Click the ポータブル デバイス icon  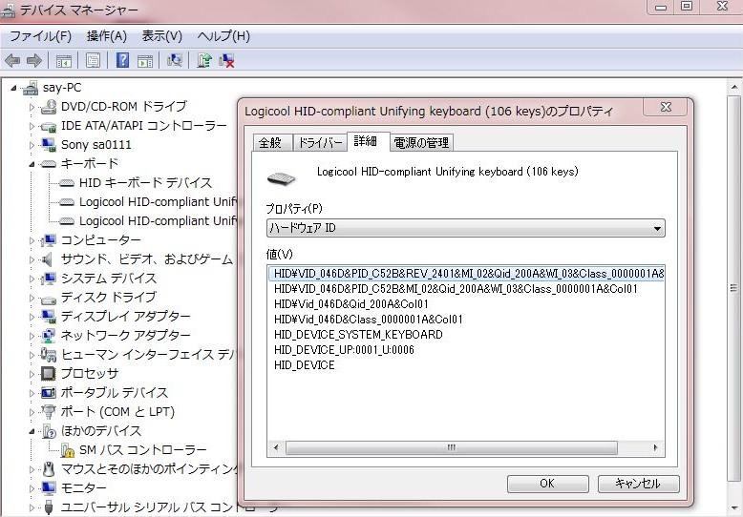click(x=49, y=392)
